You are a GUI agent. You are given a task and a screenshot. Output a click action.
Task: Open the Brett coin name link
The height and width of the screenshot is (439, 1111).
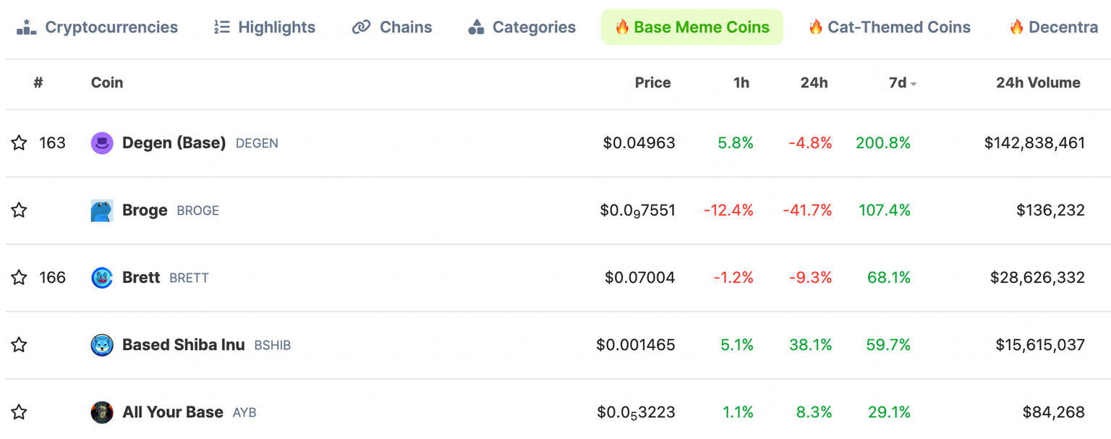pos(141,278)
